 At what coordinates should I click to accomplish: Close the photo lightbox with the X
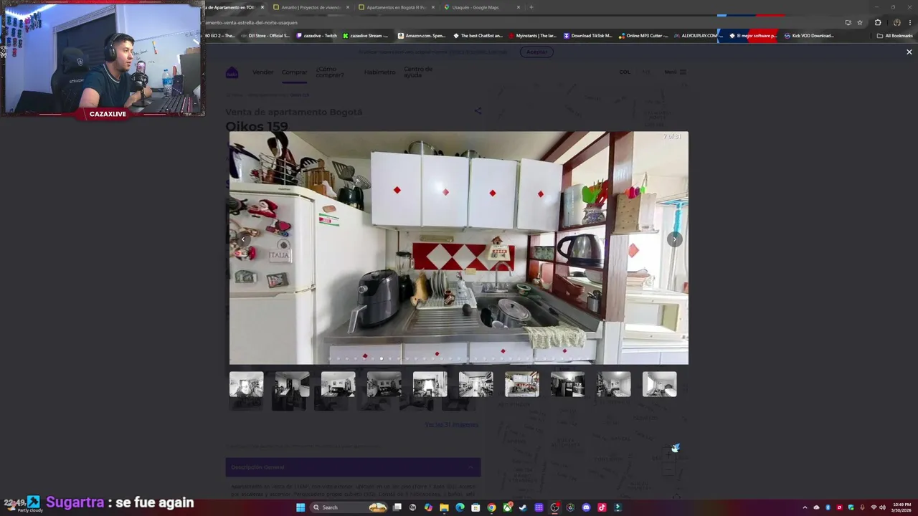tap(909, 52)
